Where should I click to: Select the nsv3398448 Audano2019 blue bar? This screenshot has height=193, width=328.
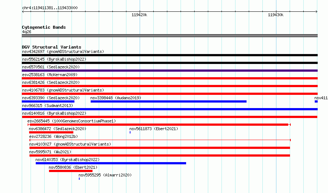168,101
